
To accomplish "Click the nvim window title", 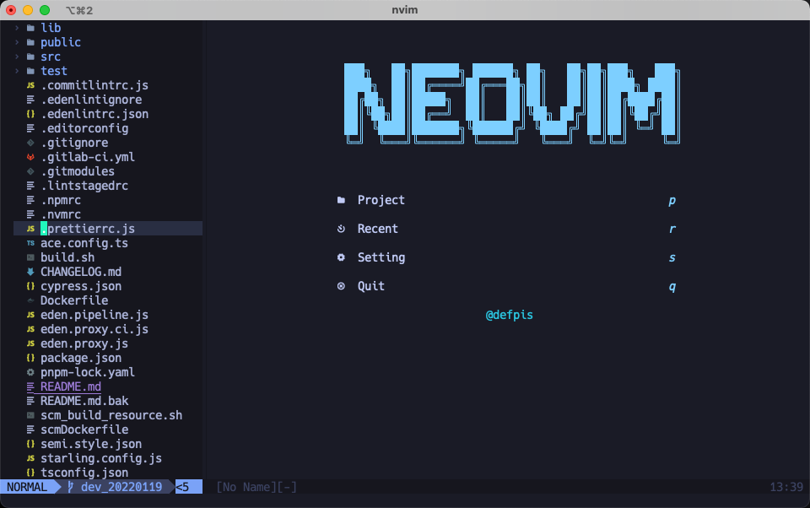I will pos(404,10).
